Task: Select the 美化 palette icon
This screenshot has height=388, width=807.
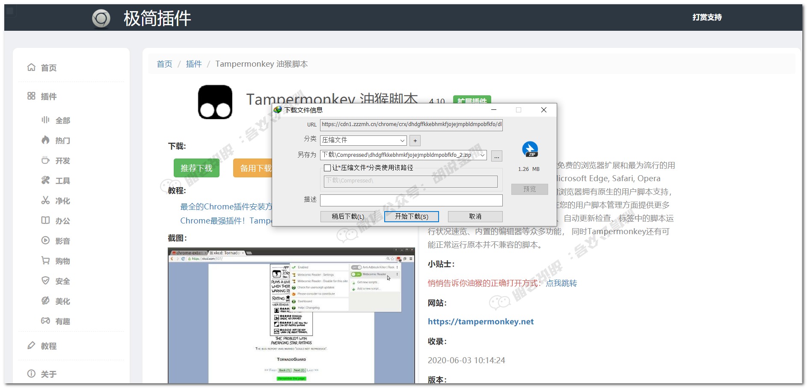Action: coord(45,301)
